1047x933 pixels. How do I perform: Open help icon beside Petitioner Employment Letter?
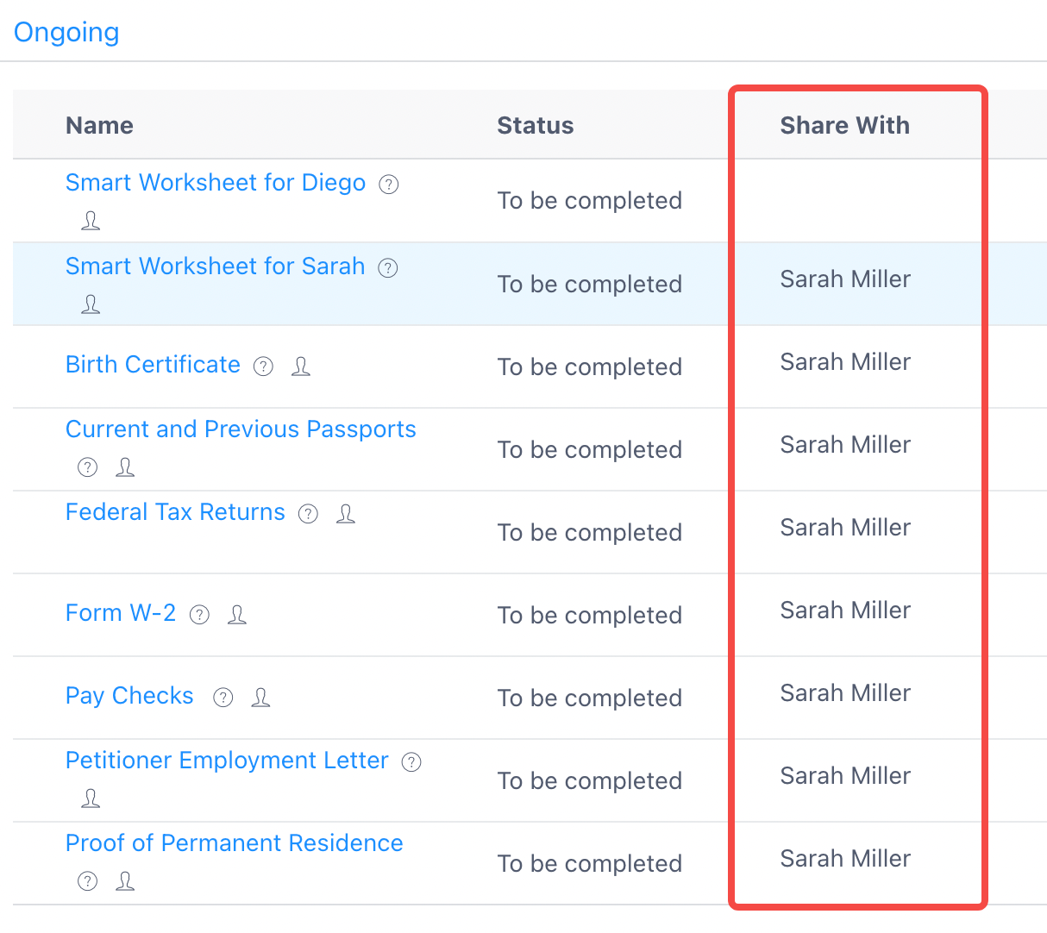coord(411,762)
